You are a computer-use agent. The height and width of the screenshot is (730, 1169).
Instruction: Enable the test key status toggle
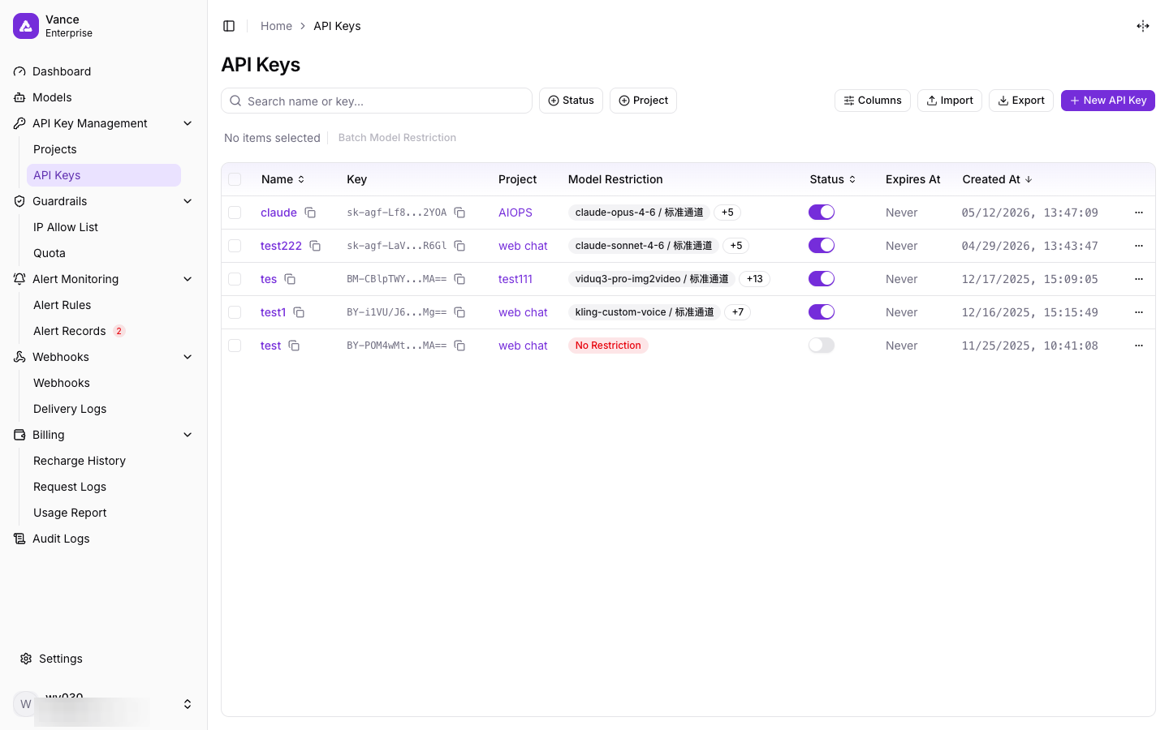822,346
